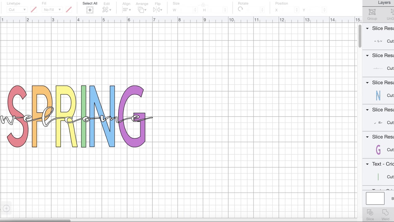Screen dimensions: 394x222
Task: Click the rotate stepper arrows
Action: pyautogui.click(x=263, y=10)
